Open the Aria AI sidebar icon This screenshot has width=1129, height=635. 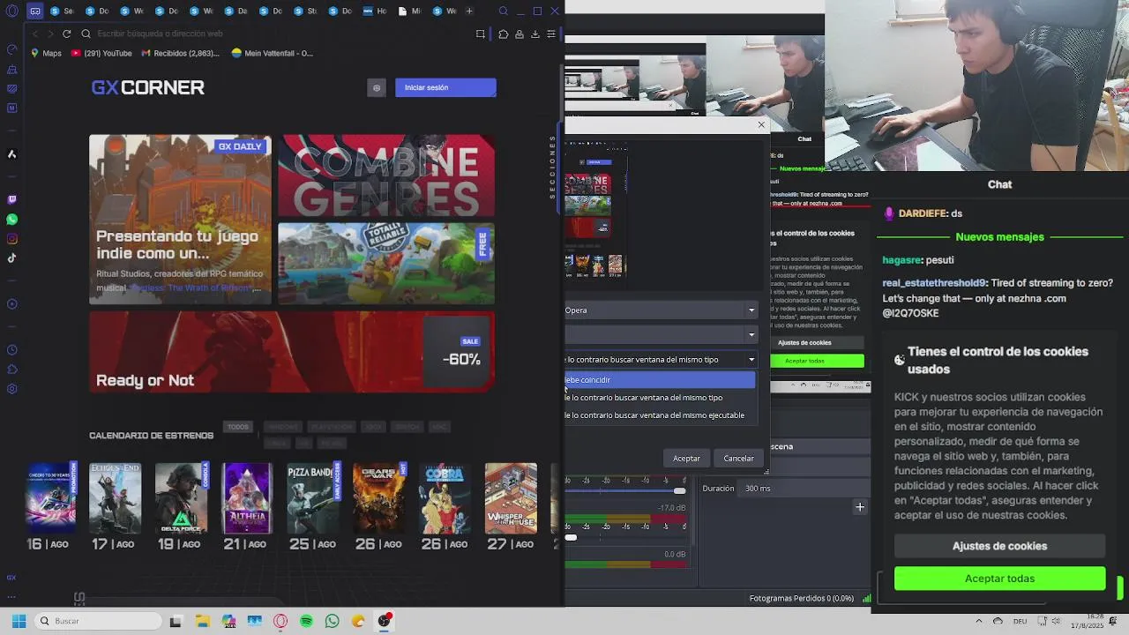[x=11, y=154]
